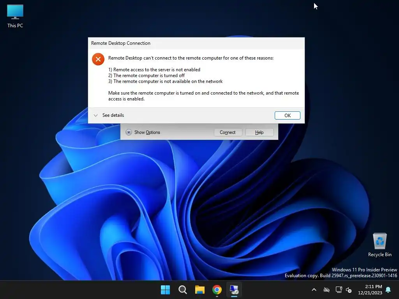Screen dimensions: 399x299
Task: Click OK in the error dialog
Action: tap(287, 115)
